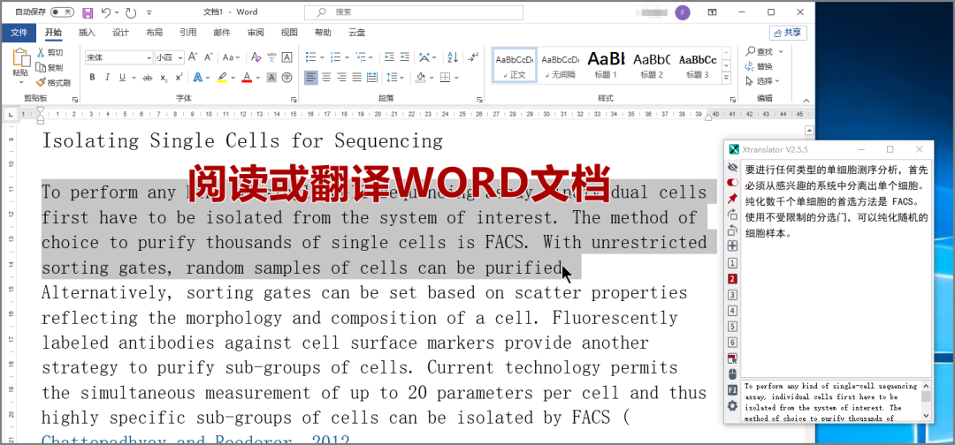Undo the last action in Word
This screenshot has width=955, height=445.
pos(106,12)
